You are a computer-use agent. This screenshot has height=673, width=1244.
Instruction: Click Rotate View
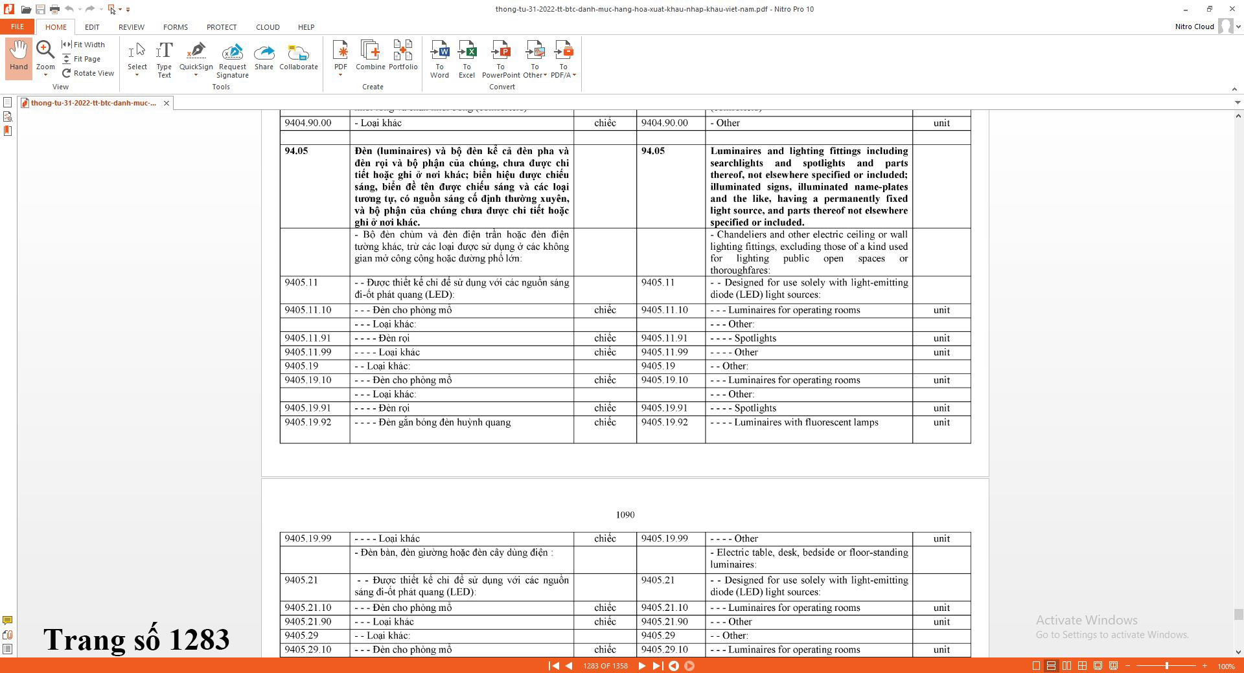(x=88, y=73)
